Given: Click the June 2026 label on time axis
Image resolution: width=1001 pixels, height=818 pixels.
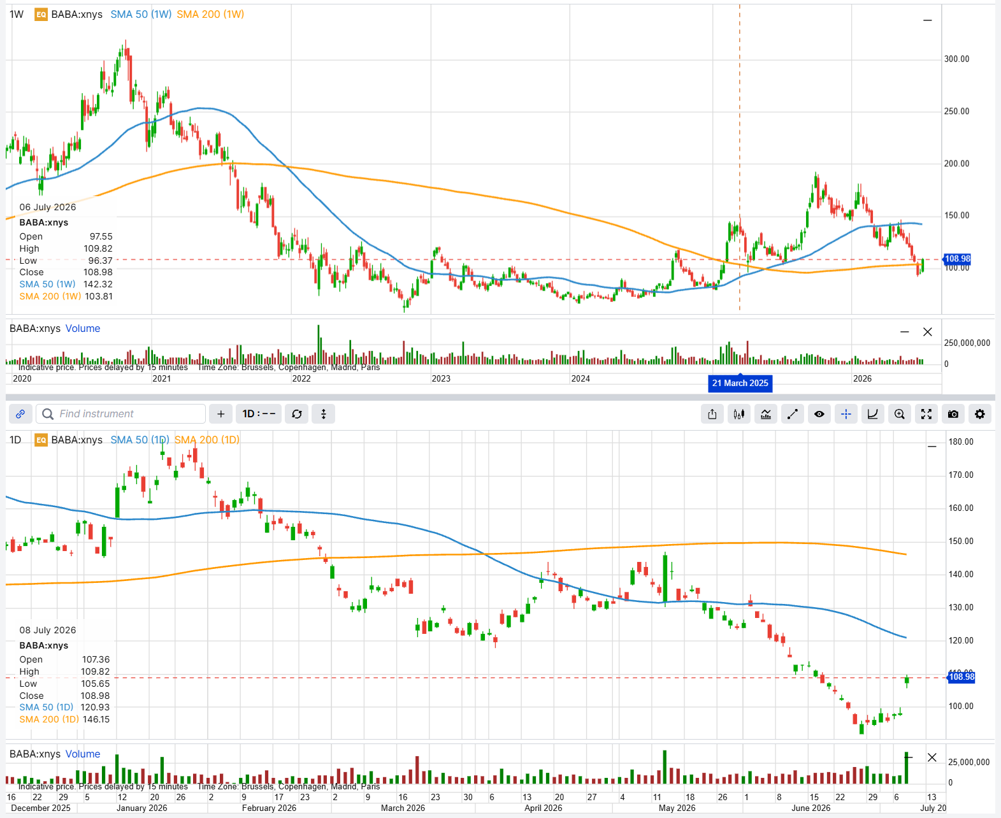Looking at the screenshot, I should [x=811, y=808].
